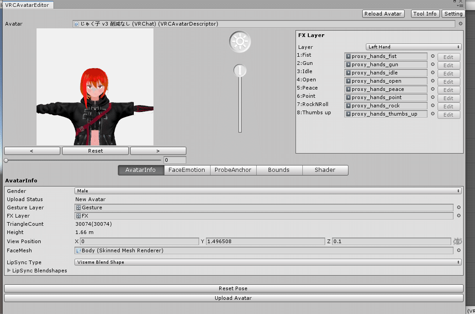This screenshot has width=475, height=314.
Task: Switch to the AvatarInfo tab
Action: [141, 170]
